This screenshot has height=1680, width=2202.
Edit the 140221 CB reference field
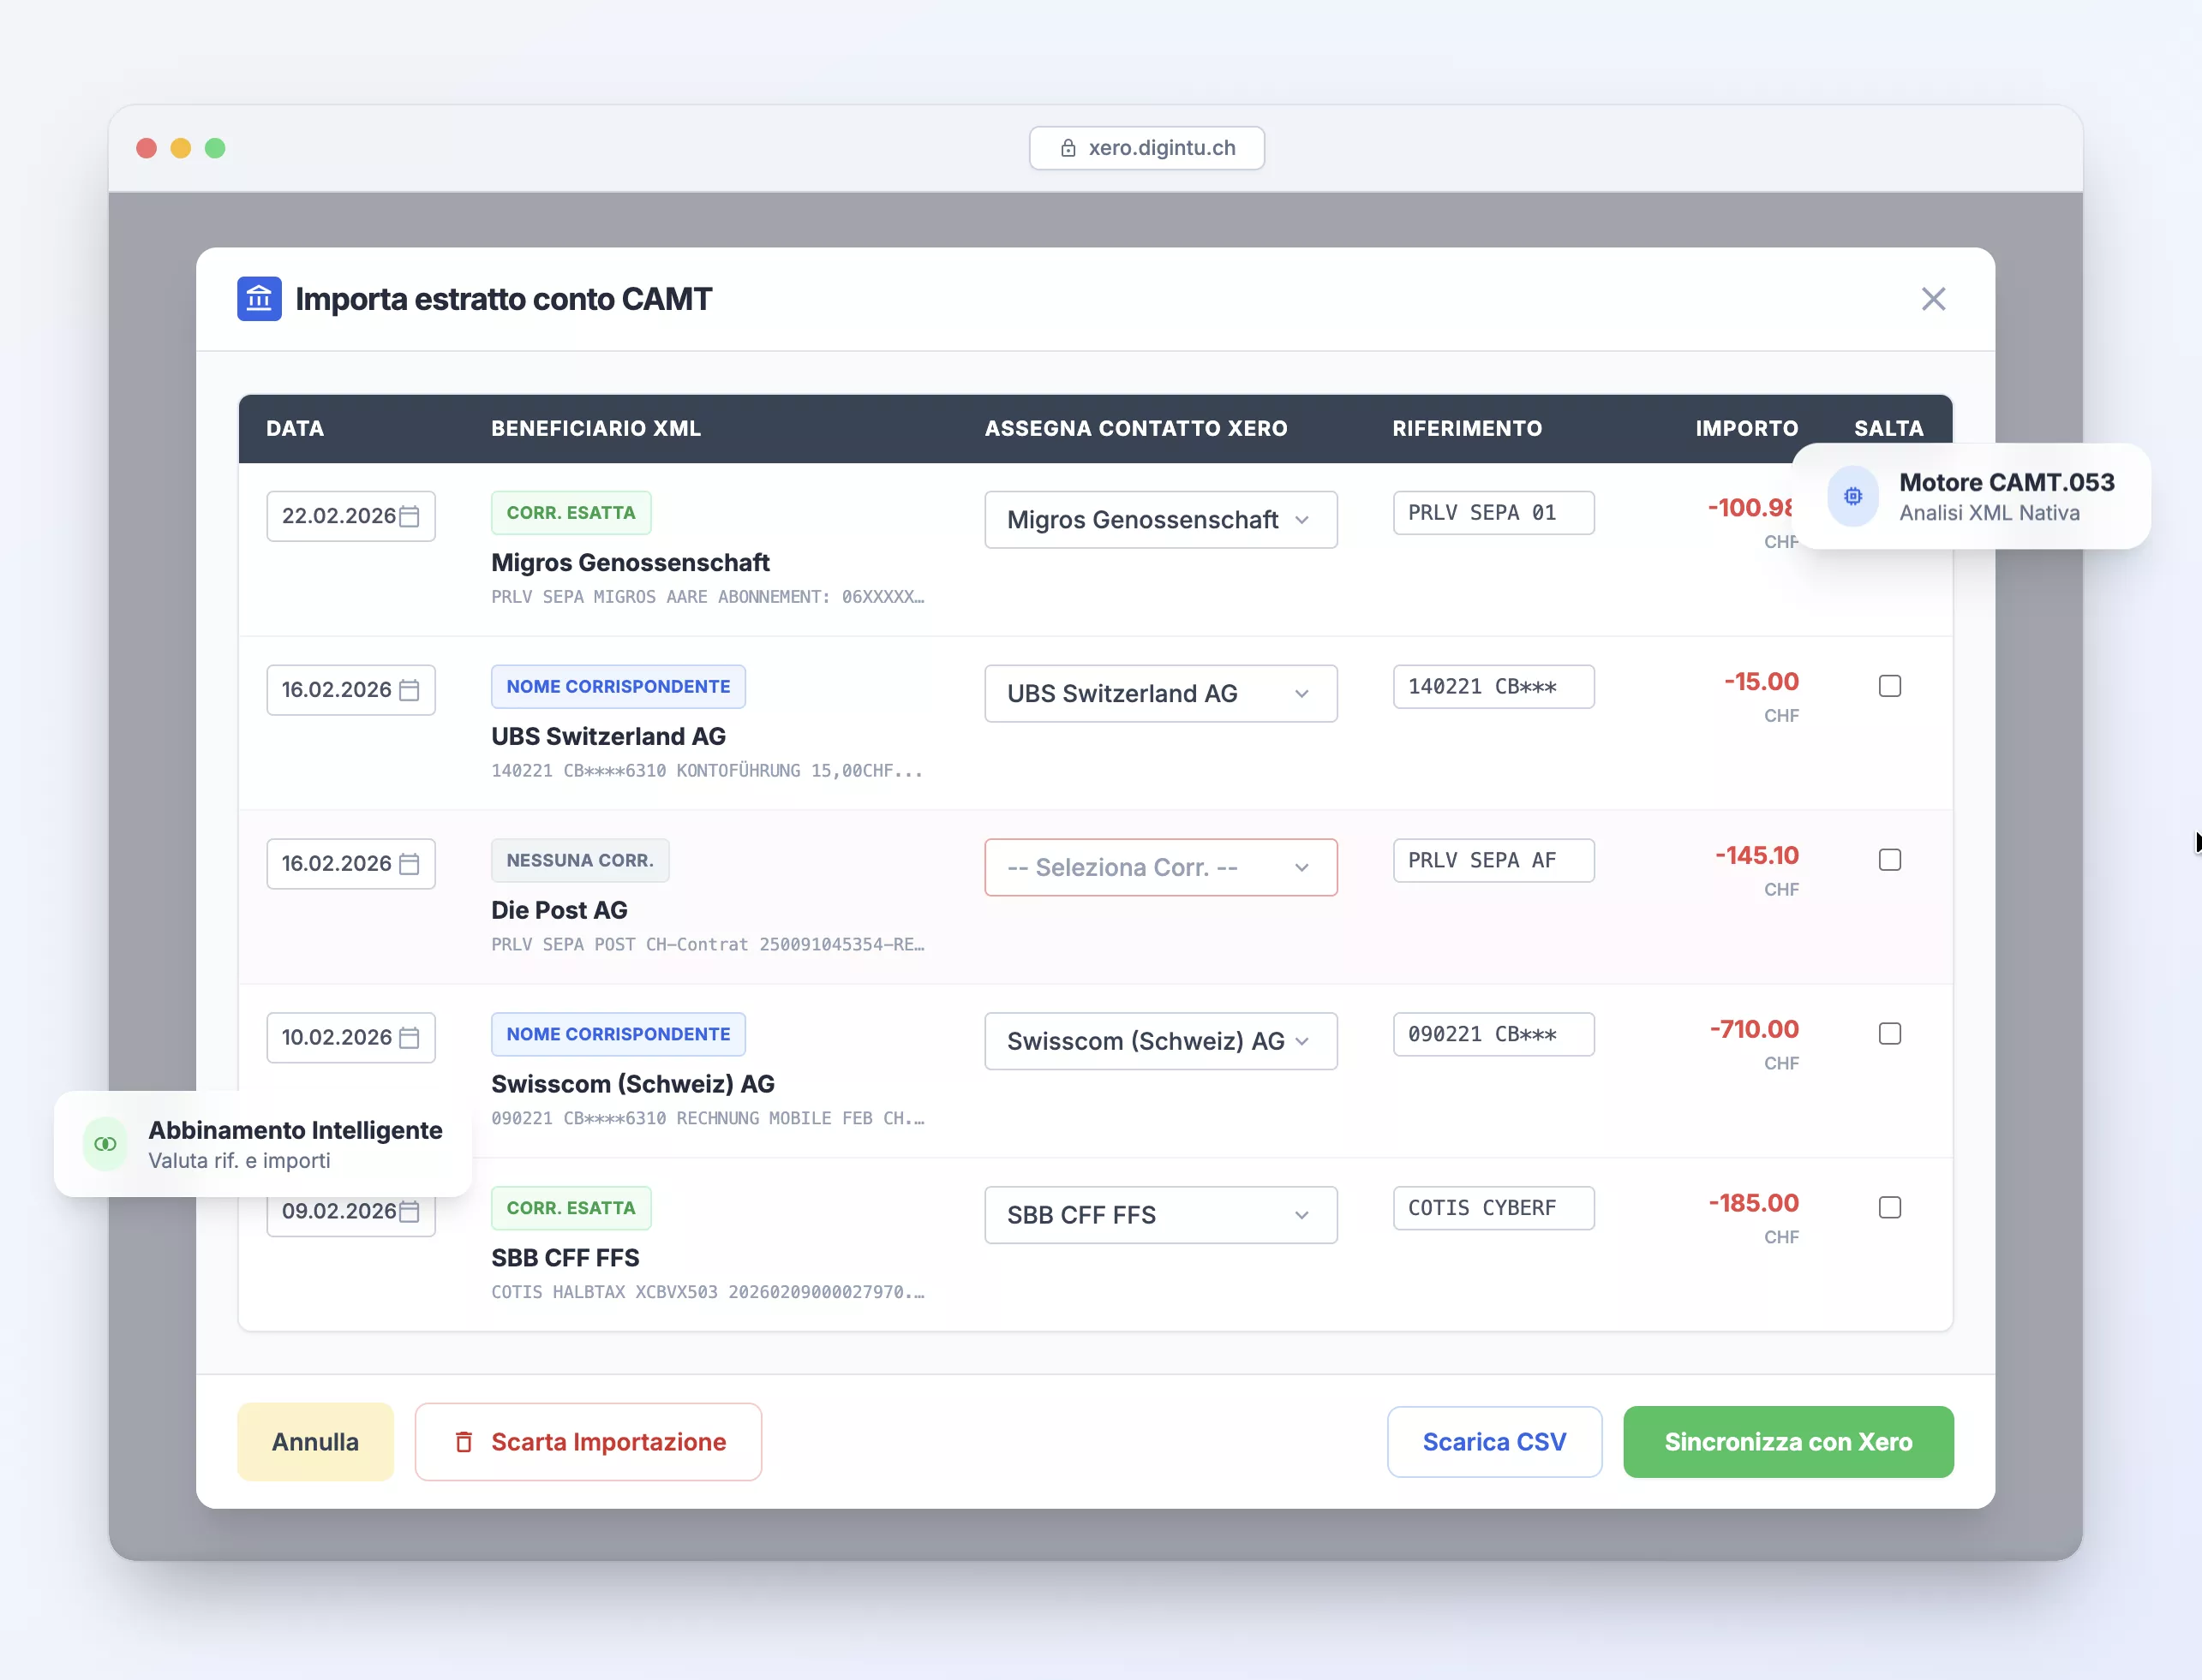coord(1493,687)
